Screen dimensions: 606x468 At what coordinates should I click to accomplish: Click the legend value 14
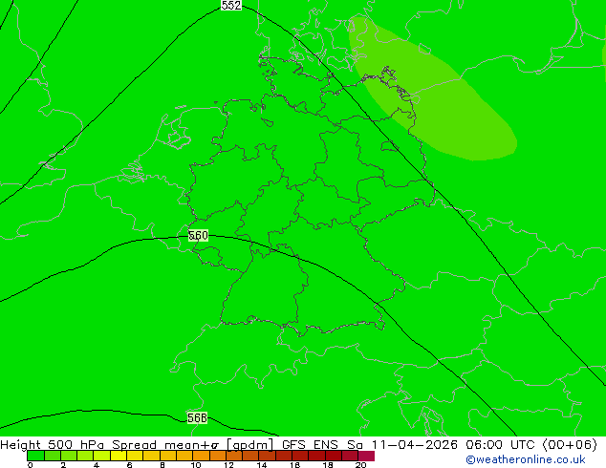pyautogui.click(x=262, y=464)
